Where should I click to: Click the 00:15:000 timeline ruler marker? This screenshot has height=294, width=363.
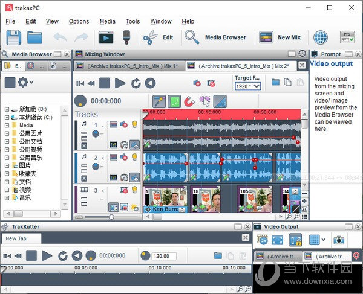209,112
